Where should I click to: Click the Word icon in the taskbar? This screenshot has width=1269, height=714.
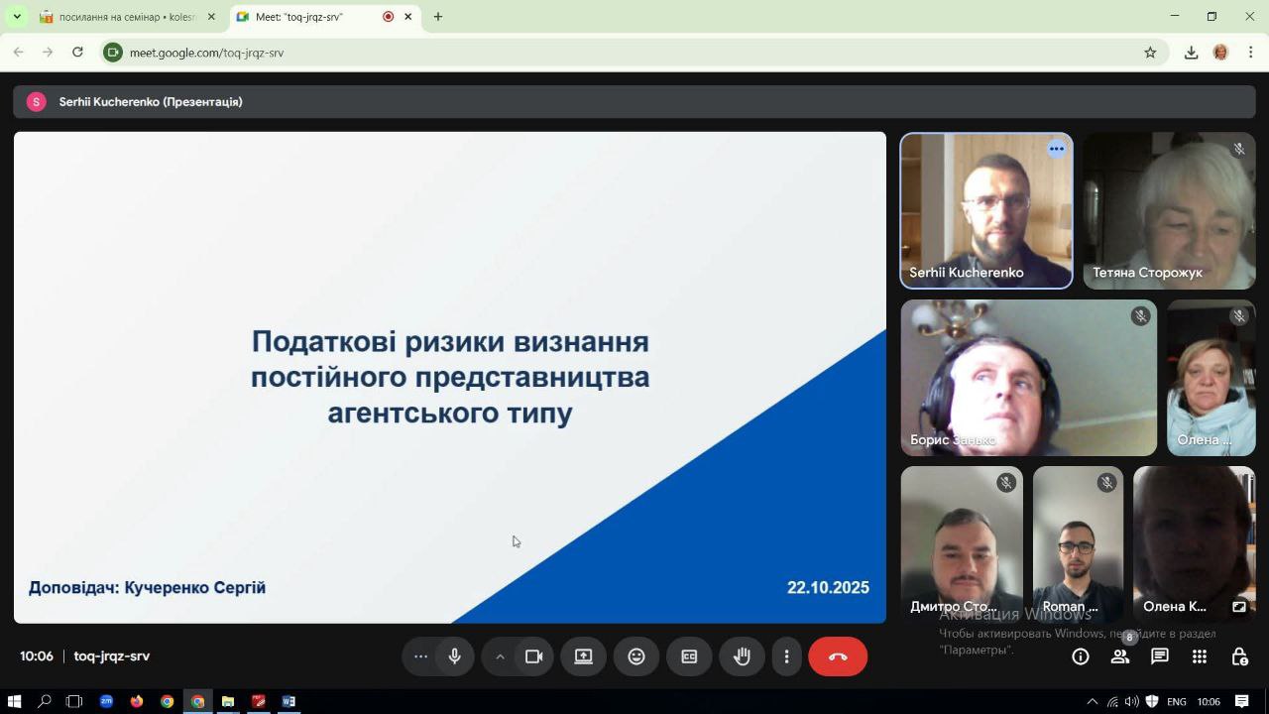pyautogui.click(x=288, y=701)
